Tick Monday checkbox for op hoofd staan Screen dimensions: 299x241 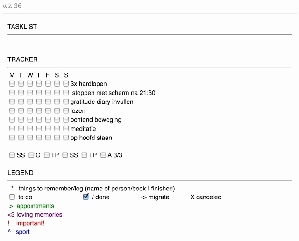[x=12, y=138]
